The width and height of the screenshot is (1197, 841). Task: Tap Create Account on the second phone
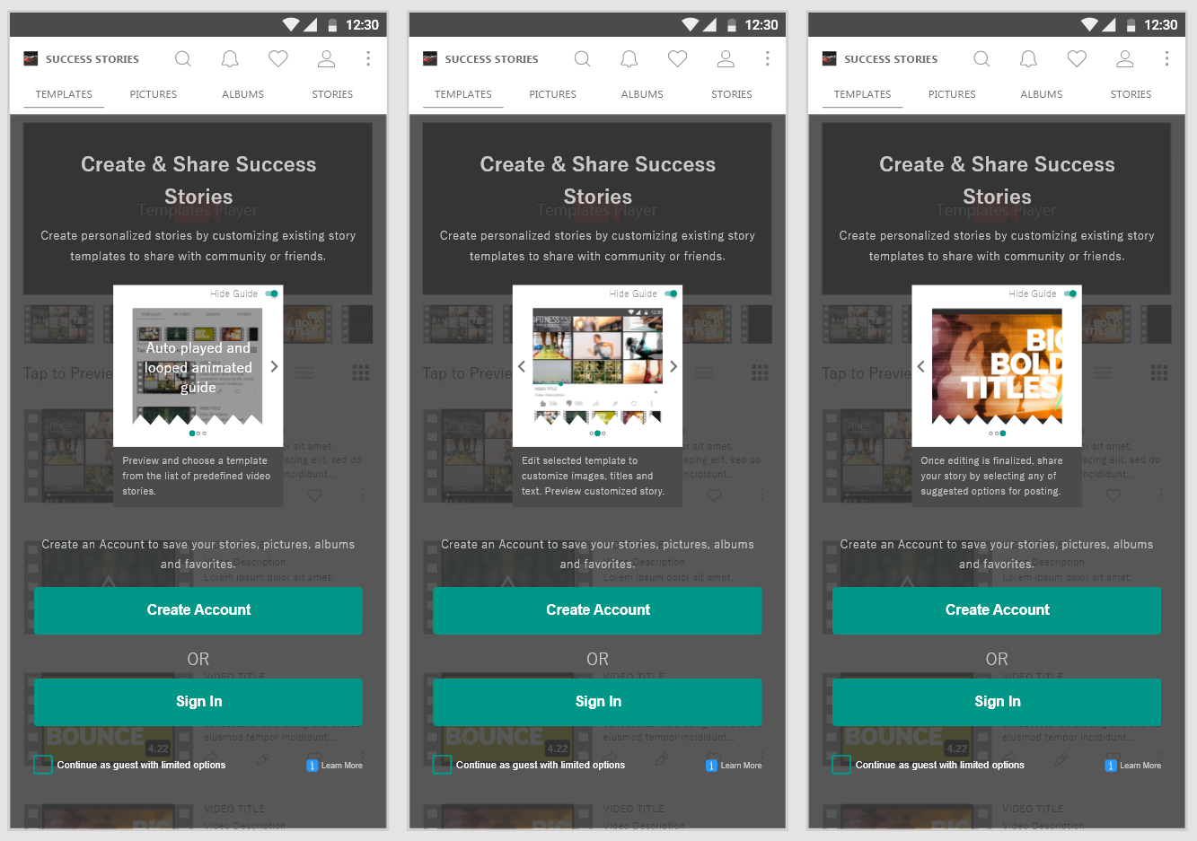[598, 610]
